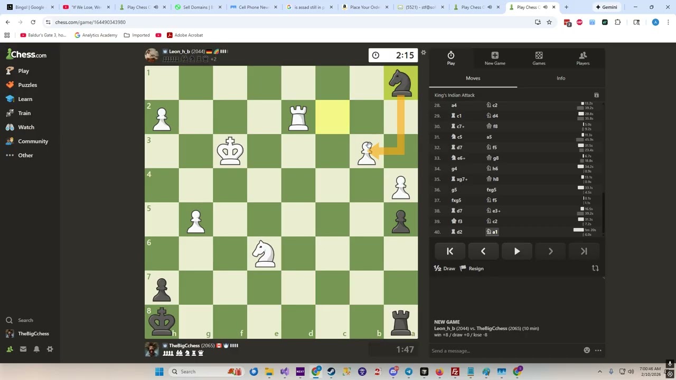Image resolution: width=676 pixels, height=380 pixels.
Task: Open the Play menu in the left sidebar
Action: [18, 71]
